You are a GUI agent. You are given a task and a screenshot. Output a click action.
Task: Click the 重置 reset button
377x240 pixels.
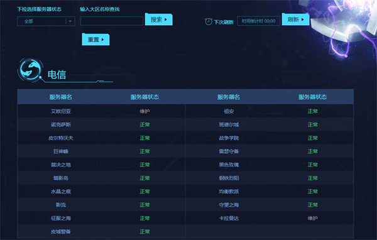click(96, 40)
